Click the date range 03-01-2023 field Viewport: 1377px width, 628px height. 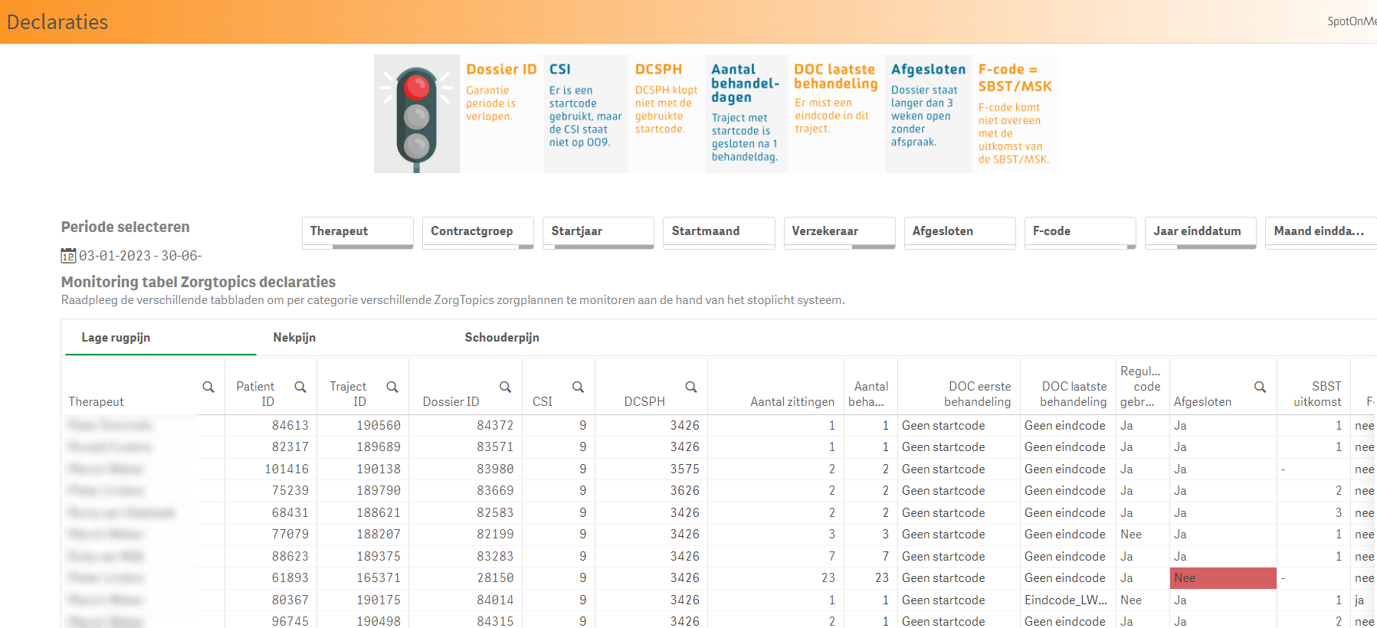point(140,256)
